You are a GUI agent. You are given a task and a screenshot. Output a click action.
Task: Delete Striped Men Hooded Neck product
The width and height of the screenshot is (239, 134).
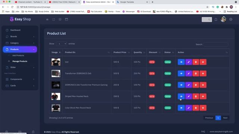pos(196,96)
